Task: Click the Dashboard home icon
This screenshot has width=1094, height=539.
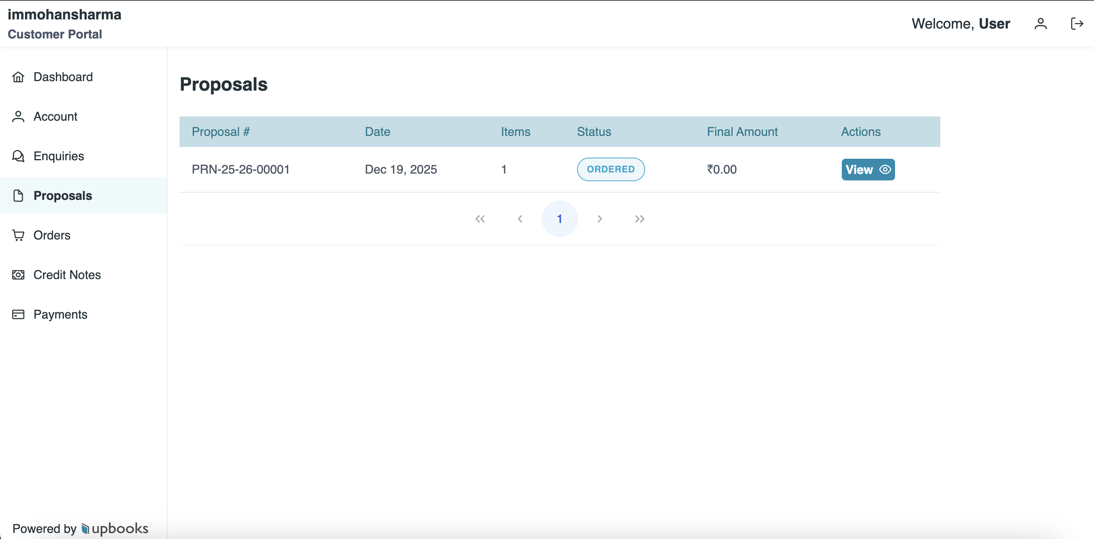Action: 18,77
